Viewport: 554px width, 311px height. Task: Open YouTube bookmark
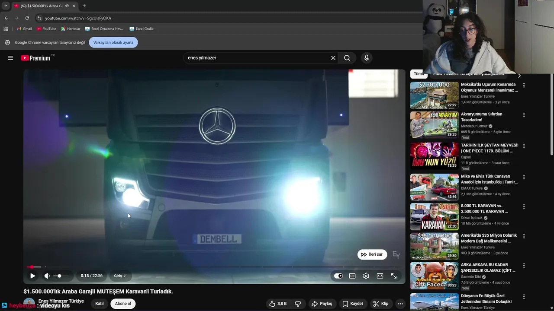point(46,29)
